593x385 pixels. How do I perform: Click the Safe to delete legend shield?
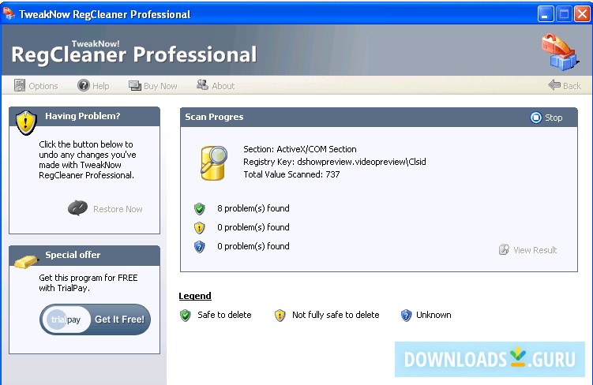[x=186, y=315]
